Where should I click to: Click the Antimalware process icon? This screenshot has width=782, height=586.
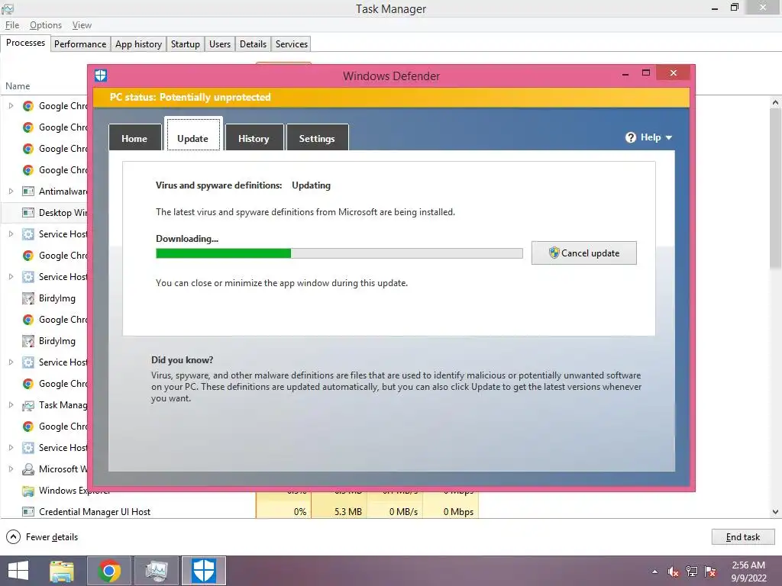28,192
